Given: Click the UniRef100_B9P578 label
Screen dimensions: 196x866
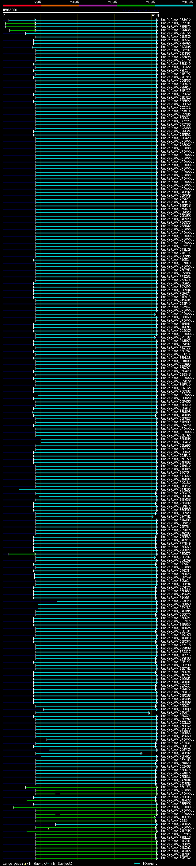Looking at the screenshot, I should tap(176, 84).
